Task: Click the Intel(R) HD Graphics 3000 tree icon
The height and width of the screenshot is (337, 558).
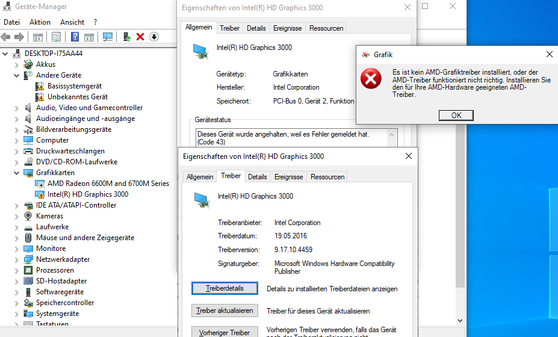Action: [x=40, y=194]
